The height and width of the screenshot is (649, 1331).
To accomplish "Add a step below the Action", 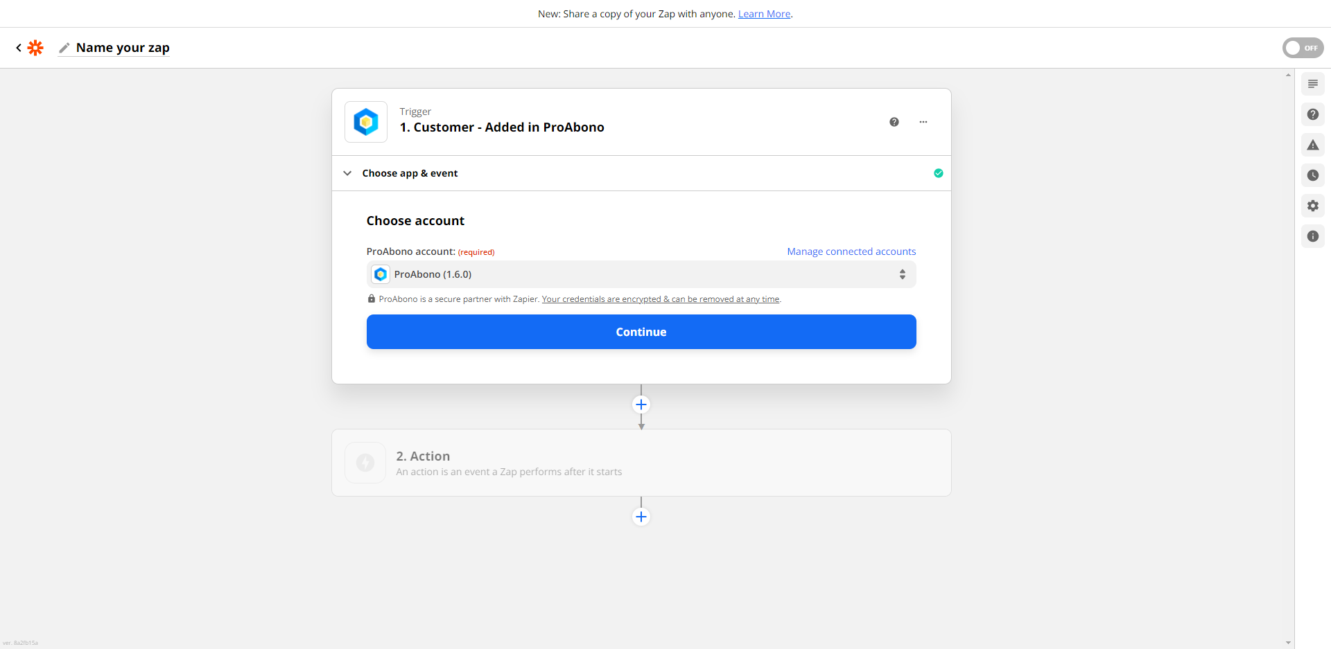I will 641,517.
